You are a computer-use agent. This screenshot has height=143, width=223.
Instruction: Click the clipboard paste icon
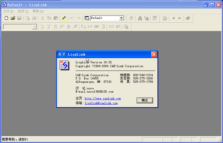[56, 18]
